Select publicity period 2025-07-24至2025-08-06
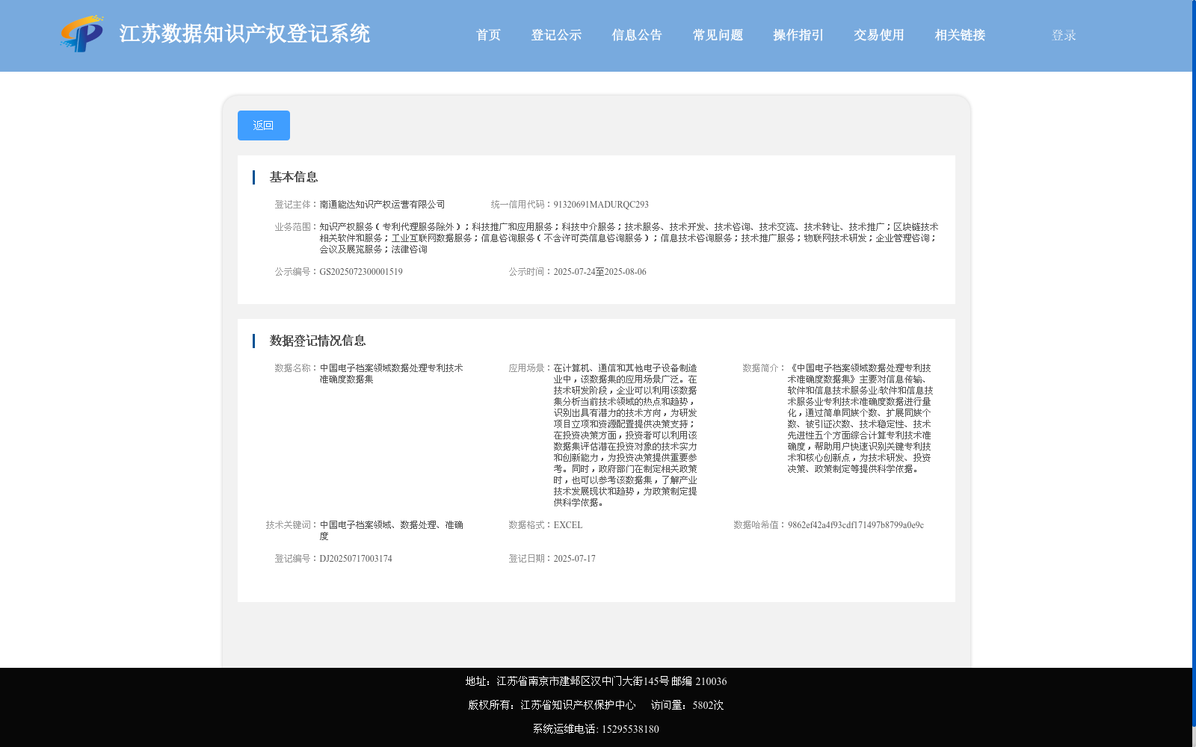1196x747 pixels. tap(600, 272)
